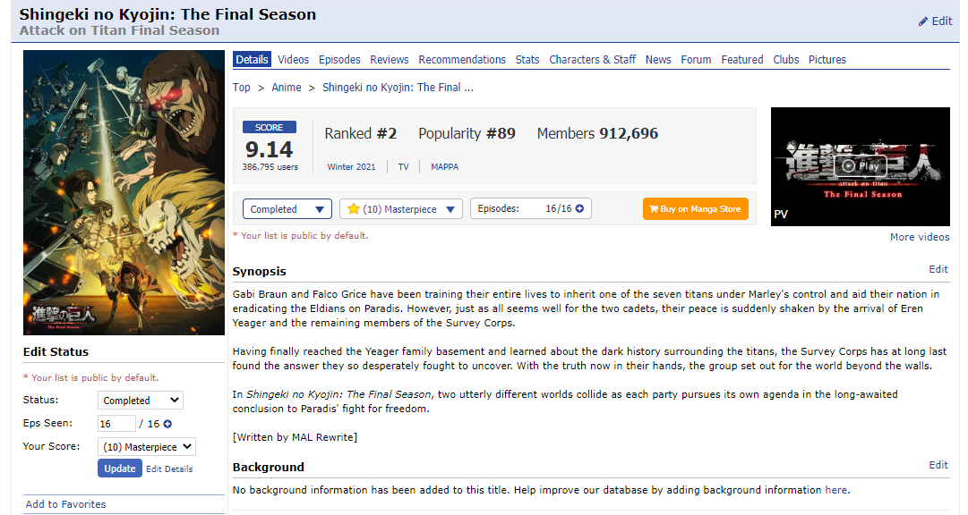Click the Shingeki no Kyojin breadcrumb link
Viewport: 968px width, 515px height.
click(x=398, y=88)
